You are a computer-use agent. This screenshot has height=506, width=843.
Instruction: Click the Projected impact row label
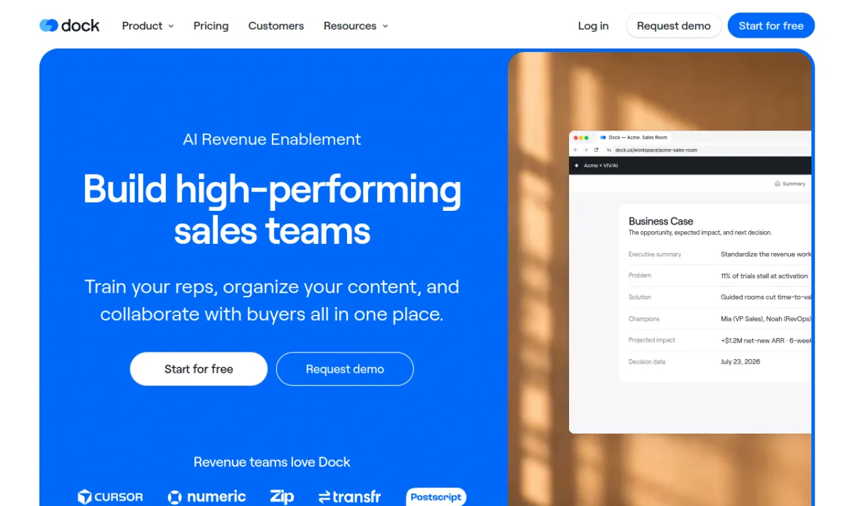[651, 340]
